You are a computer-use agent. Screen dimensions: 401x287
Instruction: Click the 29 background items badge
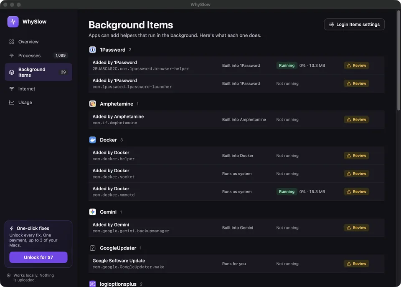(x=63, y=72)
